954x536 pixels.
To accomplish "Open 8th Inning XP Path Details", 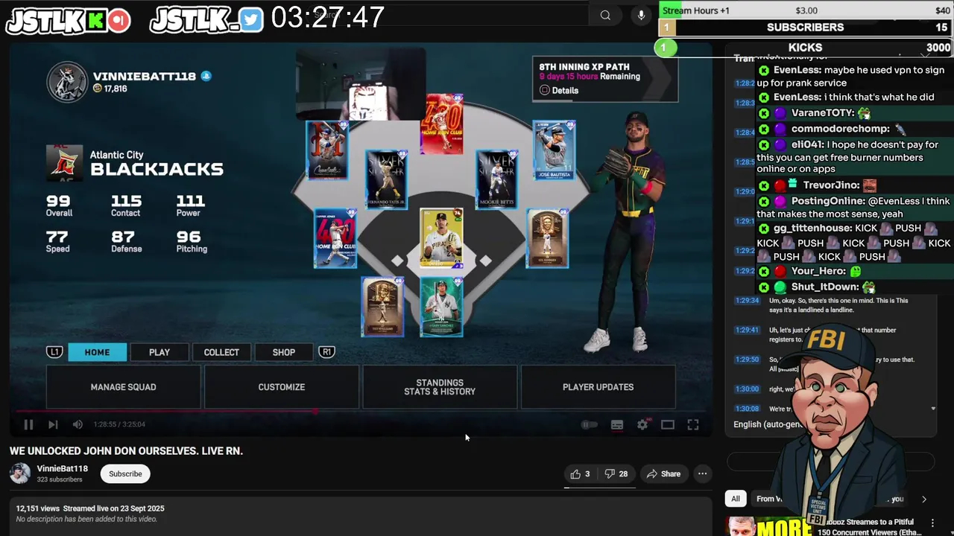I will pyautogui.click(x=559, y=91).
